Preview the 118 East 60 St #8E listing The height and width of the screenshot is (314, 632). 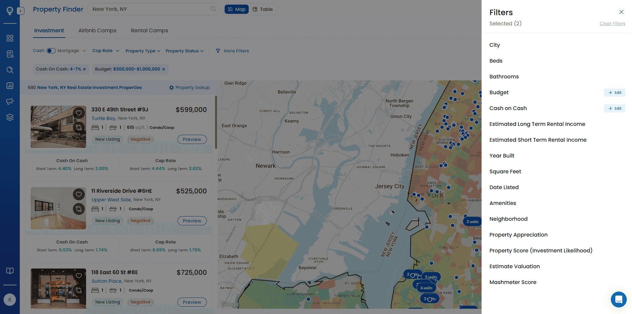[x=192, y=302]
